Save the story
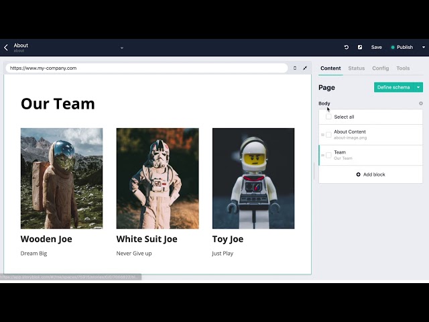Viewport: 429px width, 322px height. click(x=376, y=47)
